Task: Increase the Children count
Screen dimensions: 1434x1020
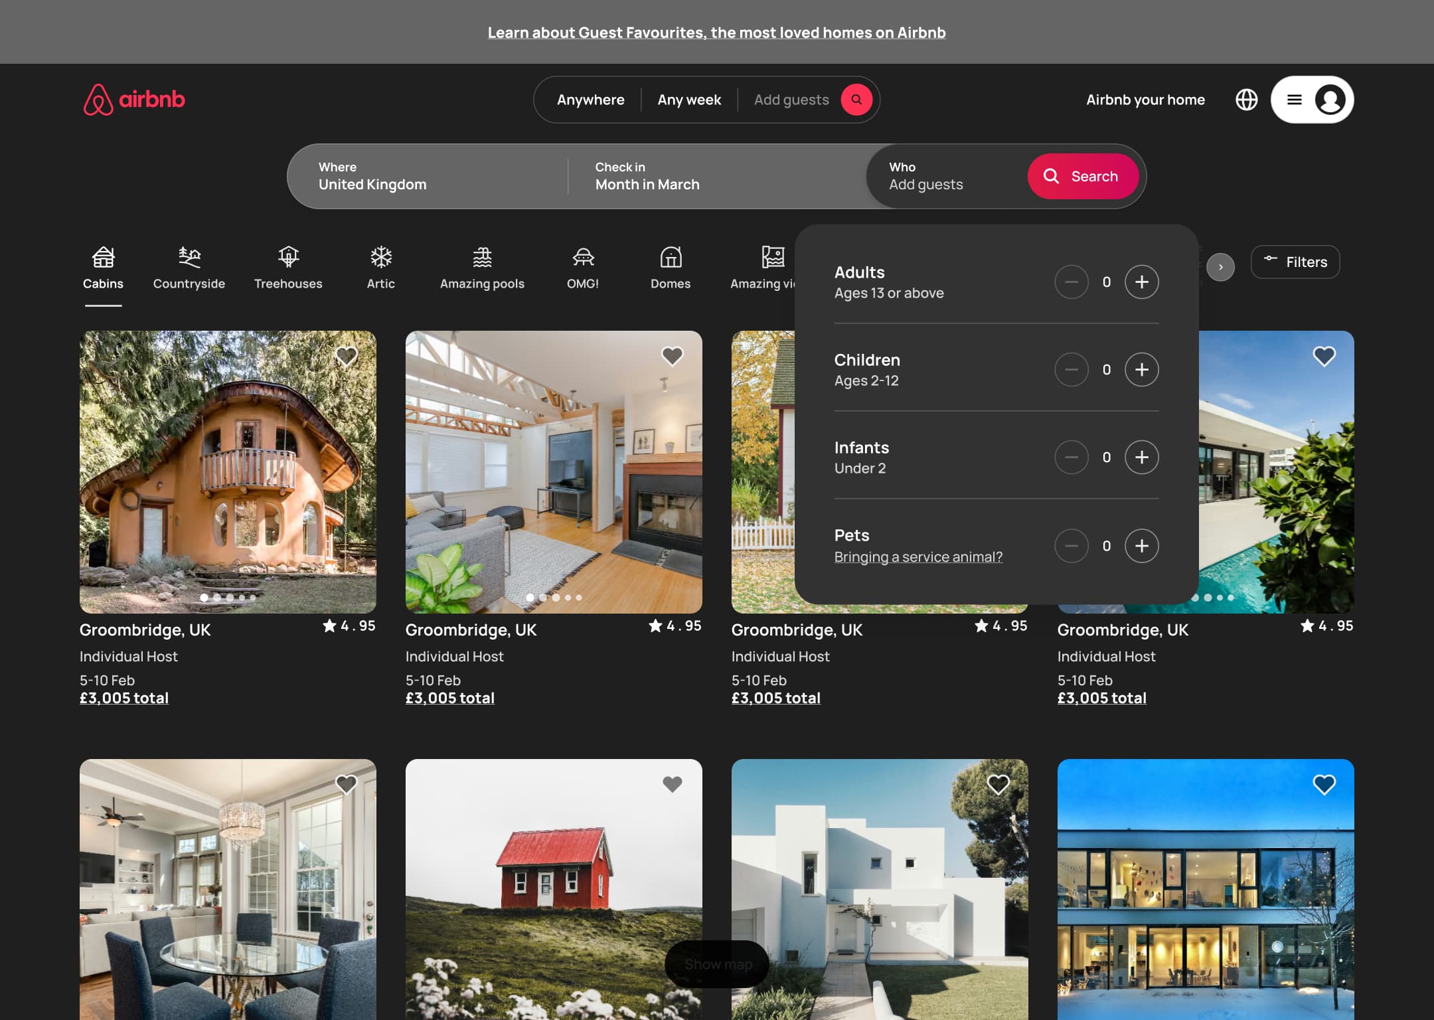Action: coord(1142,369)
